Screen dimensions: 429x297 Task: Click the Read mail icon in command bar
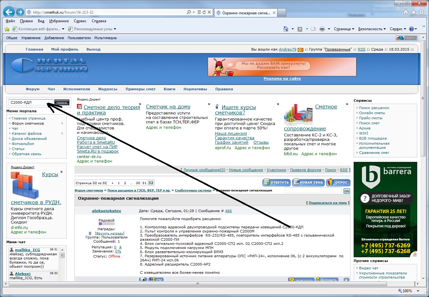[x=313, y=29]
